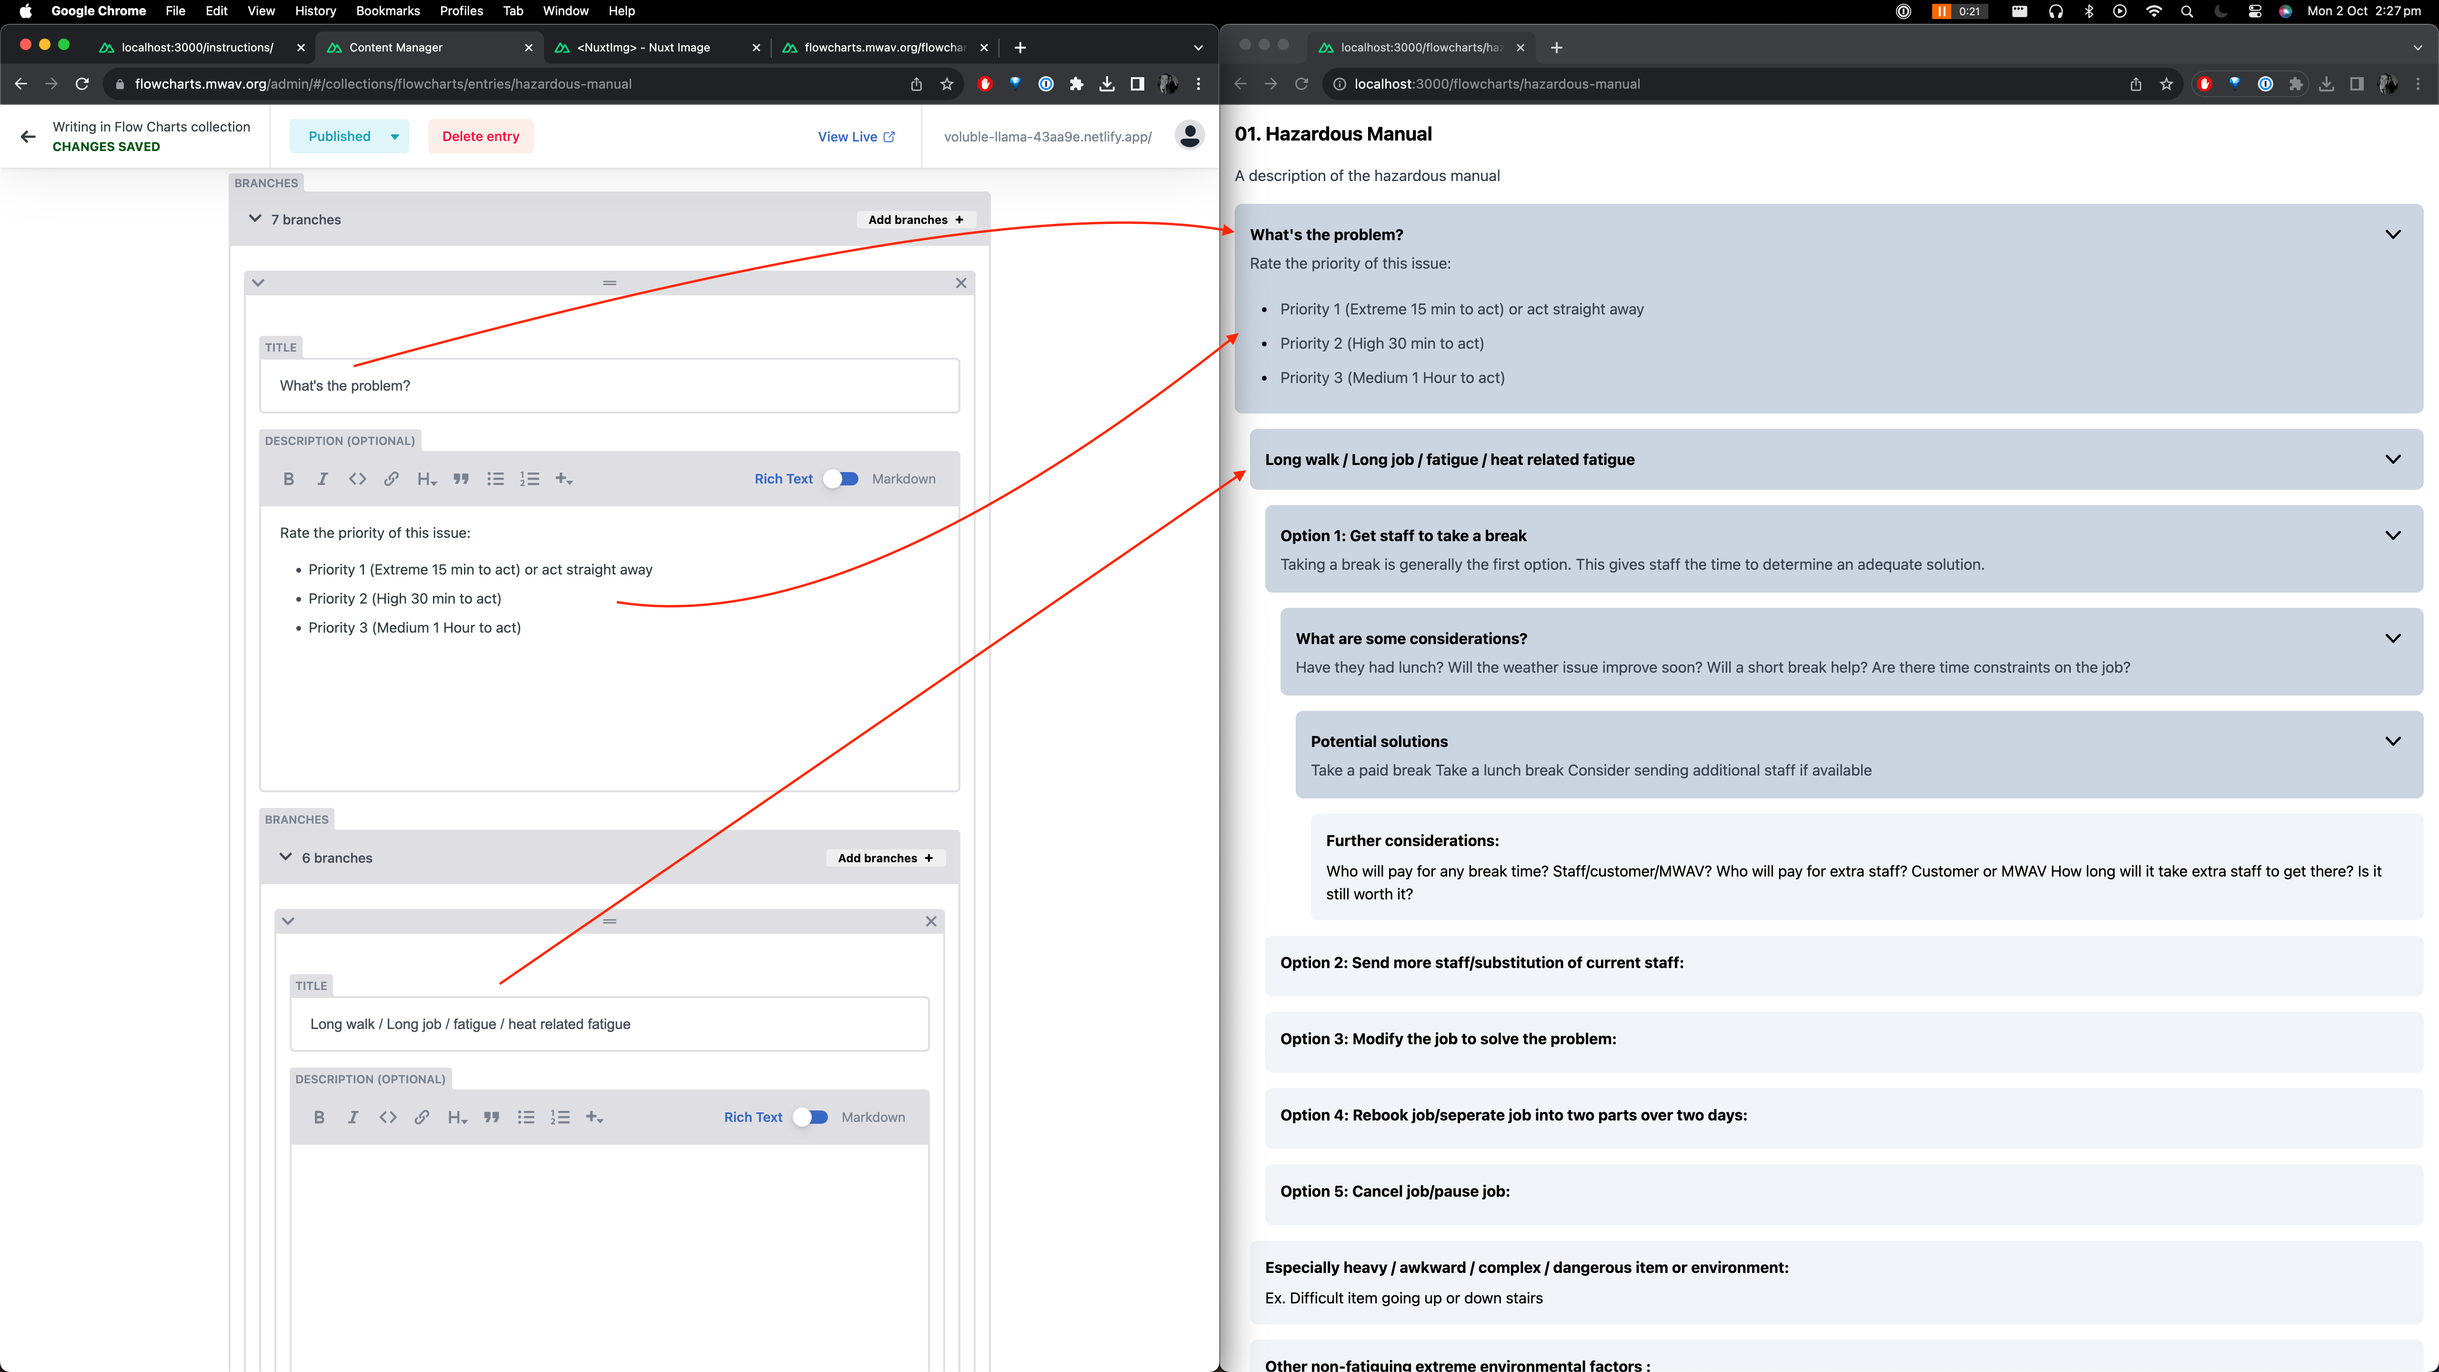2439x1372 pixels.
Task: Click the Delete entry button
Action: coord(480,136)
